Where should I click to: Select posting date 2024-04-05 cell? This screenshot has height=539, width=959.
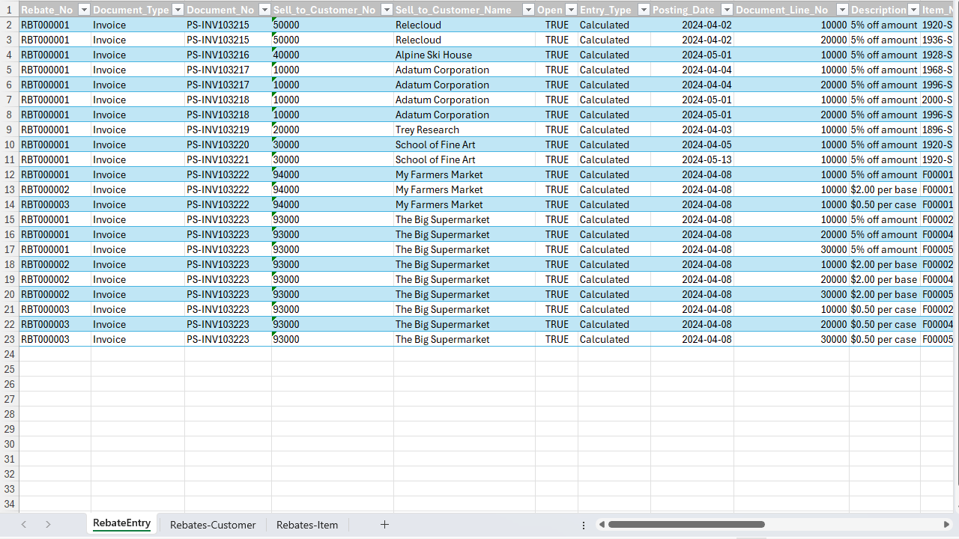tap(692, 144)
